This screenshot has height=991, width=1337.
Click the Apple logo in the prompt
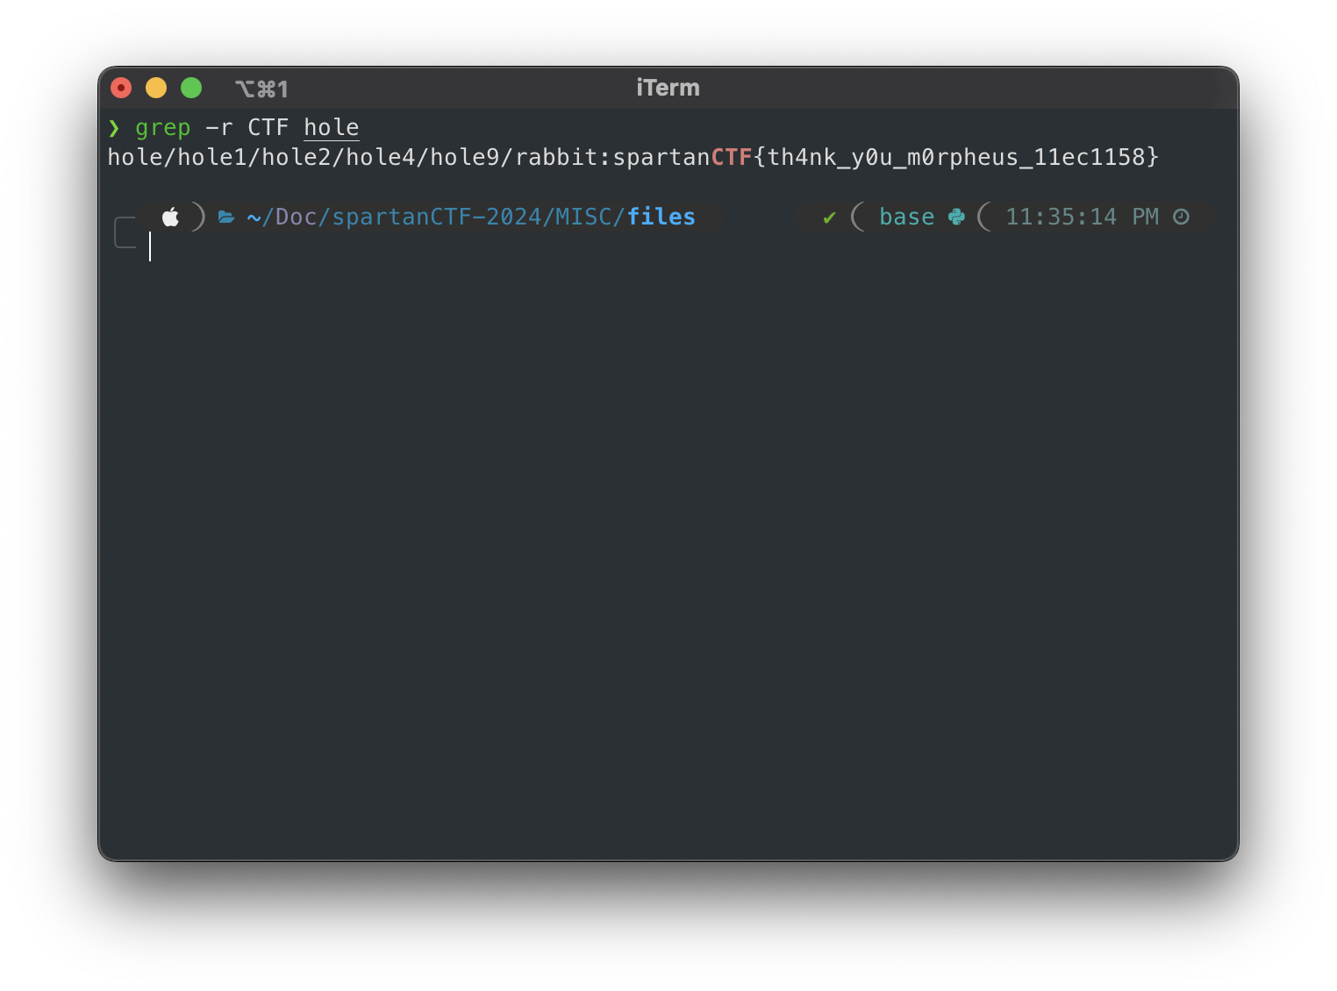tap(170, 217)
